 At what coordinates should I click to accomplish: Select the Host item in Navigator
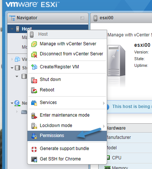click(48, 29)
